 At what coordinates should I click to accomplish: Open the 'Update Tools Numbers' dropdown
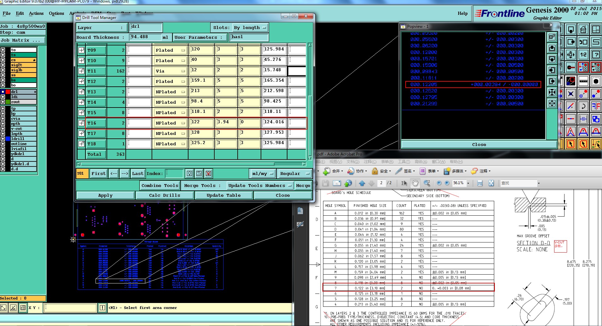pos(260,186)
